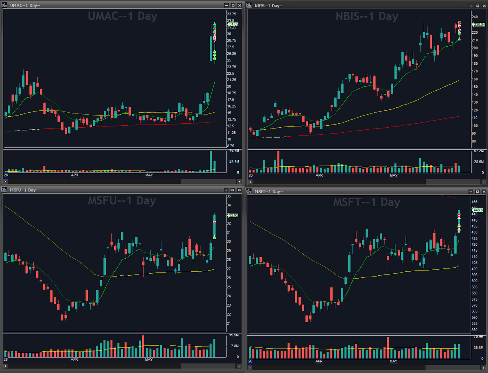This screenshot has width=488, height=373.
Task: Click the APR date label on NBIS chart
Action: (x=319, y=175)
